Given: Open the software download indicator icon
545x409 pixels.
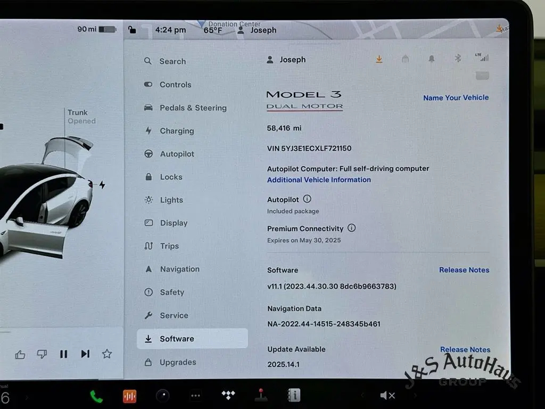Looking at the screenshot, I should tap(379, 60).
